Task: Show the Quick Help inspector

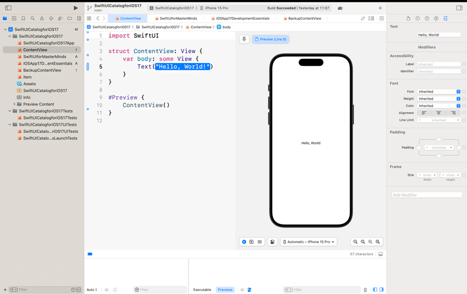Action: pyautogui.click(x=427, y=19)
